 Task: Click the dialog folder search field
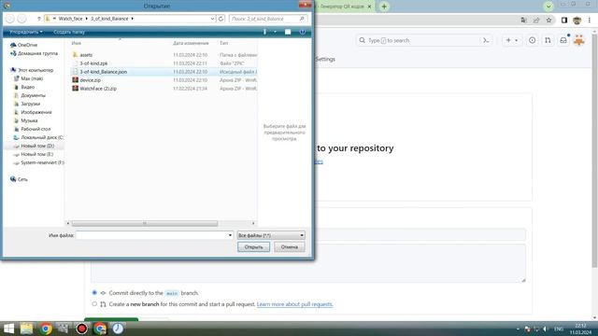tap(268, 19)
